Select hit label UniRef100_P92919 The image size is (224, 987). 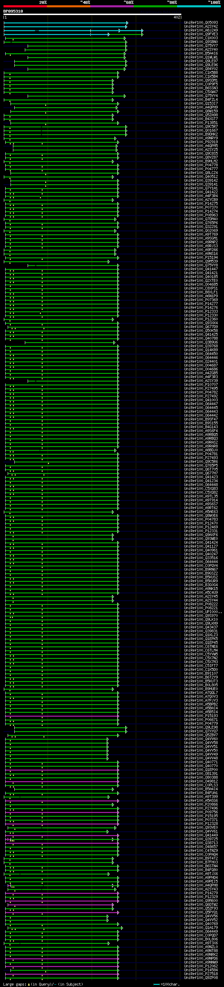(201, 142)
